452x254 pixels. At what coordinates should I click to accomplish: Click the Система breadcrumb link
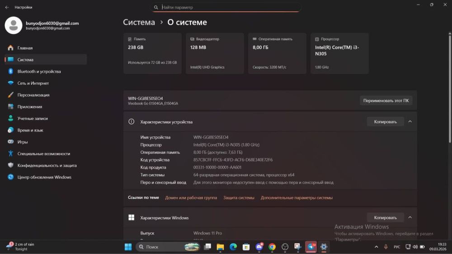click(x=139, y=22)
